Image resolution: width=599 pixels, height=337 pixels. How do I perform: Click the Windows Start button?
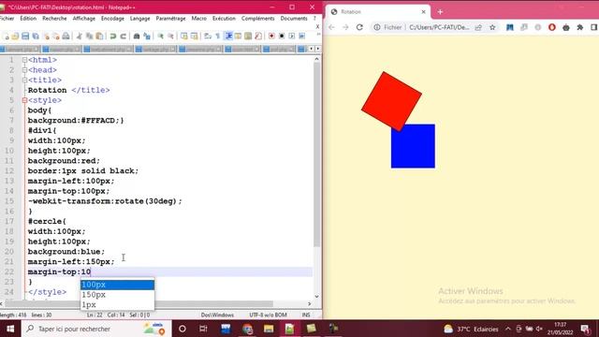(10, 329)
